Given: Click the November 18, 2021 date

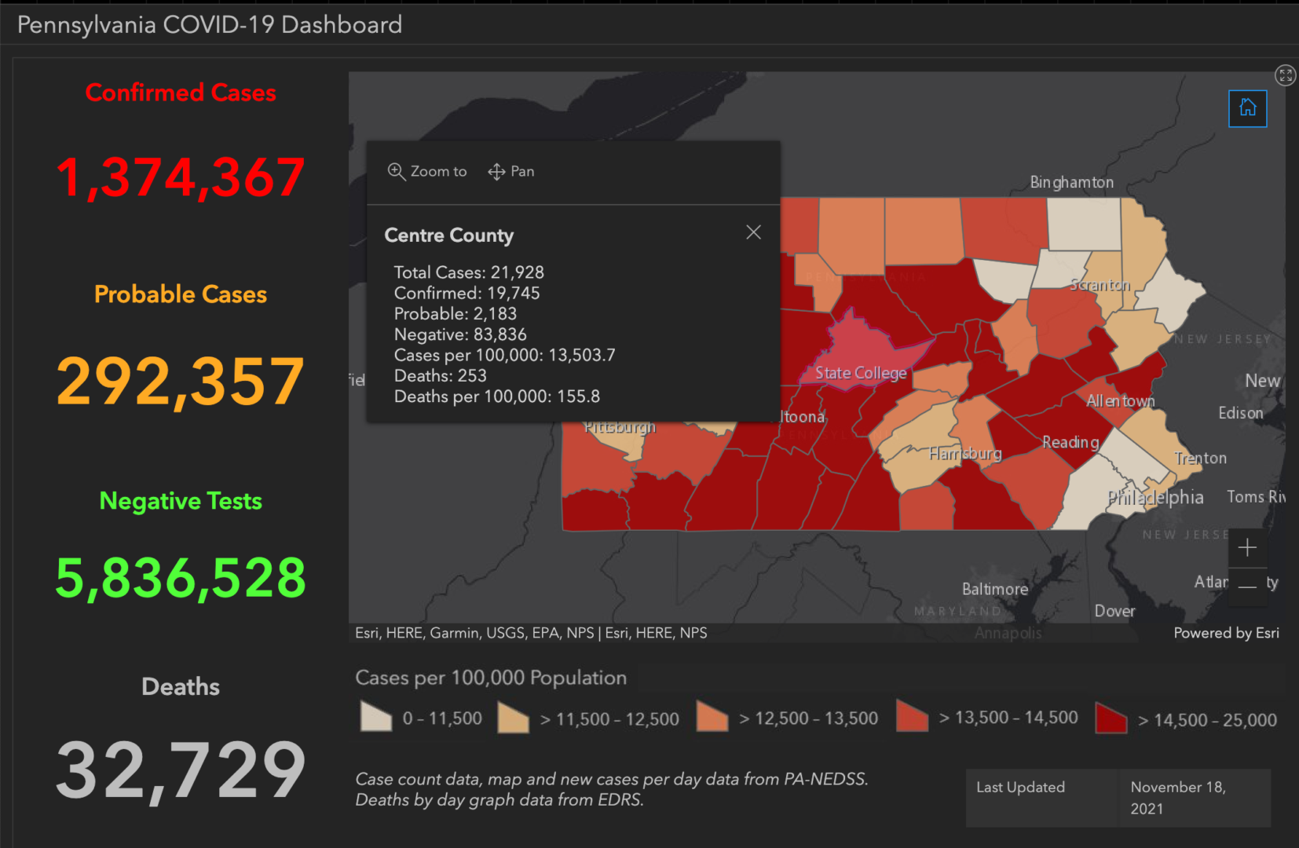Looking at the screenshot, I should pos(1178,798).
